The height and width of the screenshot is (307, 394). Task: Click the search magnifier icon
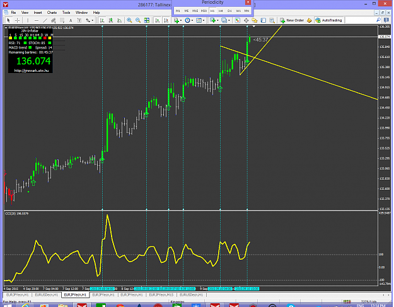pyautogui.click(x=378, y=20)
